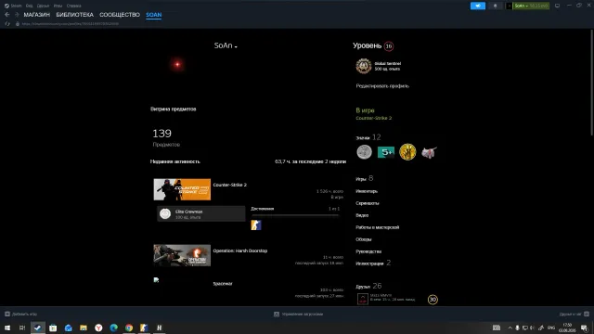The image size is (594, 334).
Task: Click the Add a game plus icon
Action: coord(7,314)
